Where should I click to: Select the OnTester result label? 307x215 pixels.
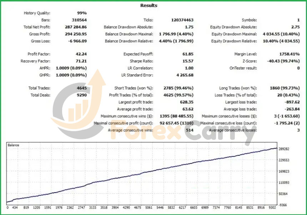pos(243,68)
